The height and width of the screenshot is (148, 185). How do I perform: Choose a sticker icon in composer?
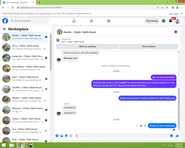point(66,136)
